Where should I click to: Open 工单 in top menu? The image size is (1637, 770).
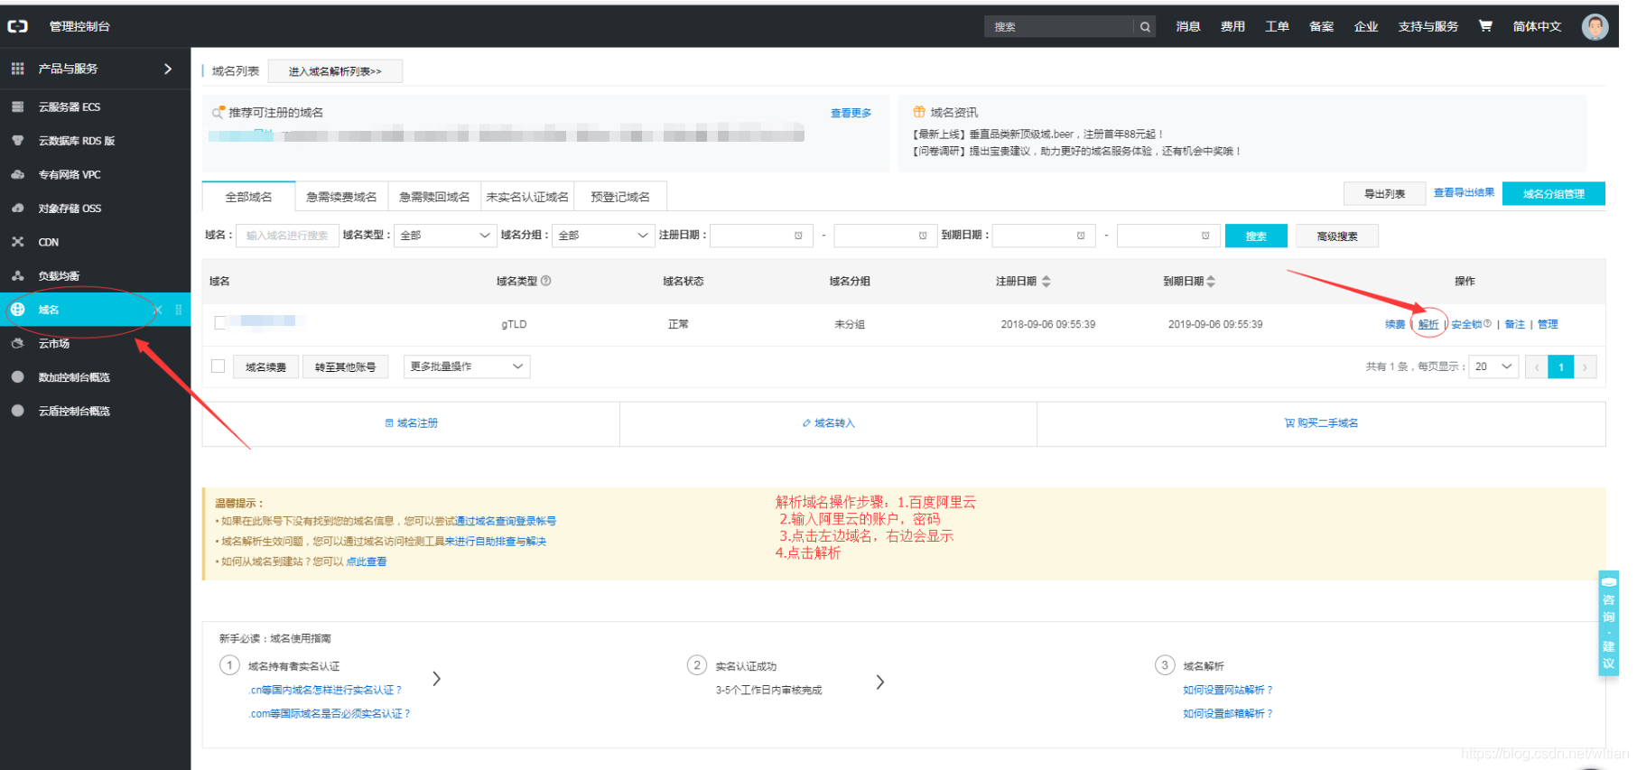pyautogui.click(x=1277, y=27)
